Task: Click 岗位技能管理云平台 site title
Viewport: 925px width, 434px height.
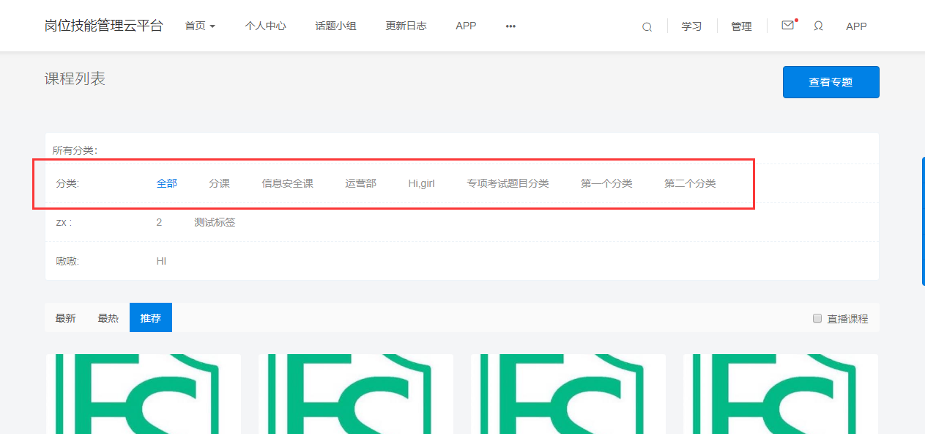Action: pyautogui.click(x=103, y=26)
